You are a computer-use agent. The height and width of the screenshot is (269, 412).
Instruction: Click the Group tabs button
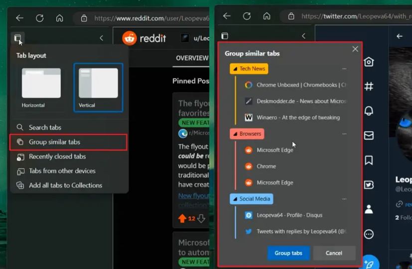coord(288,253)
